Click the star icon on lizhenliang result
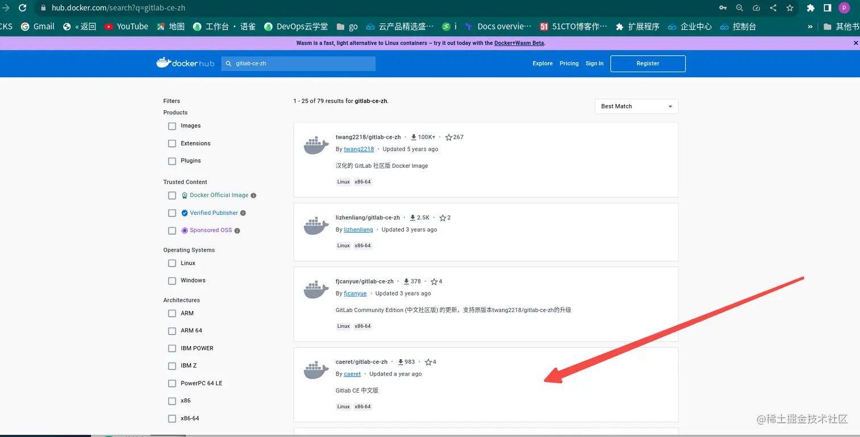This screenshot has width=860, height=437. (x=443, y=218)
